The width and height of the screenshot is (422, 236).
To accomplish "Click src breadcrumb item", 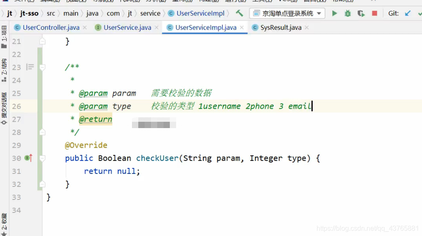I will point(50,13).
